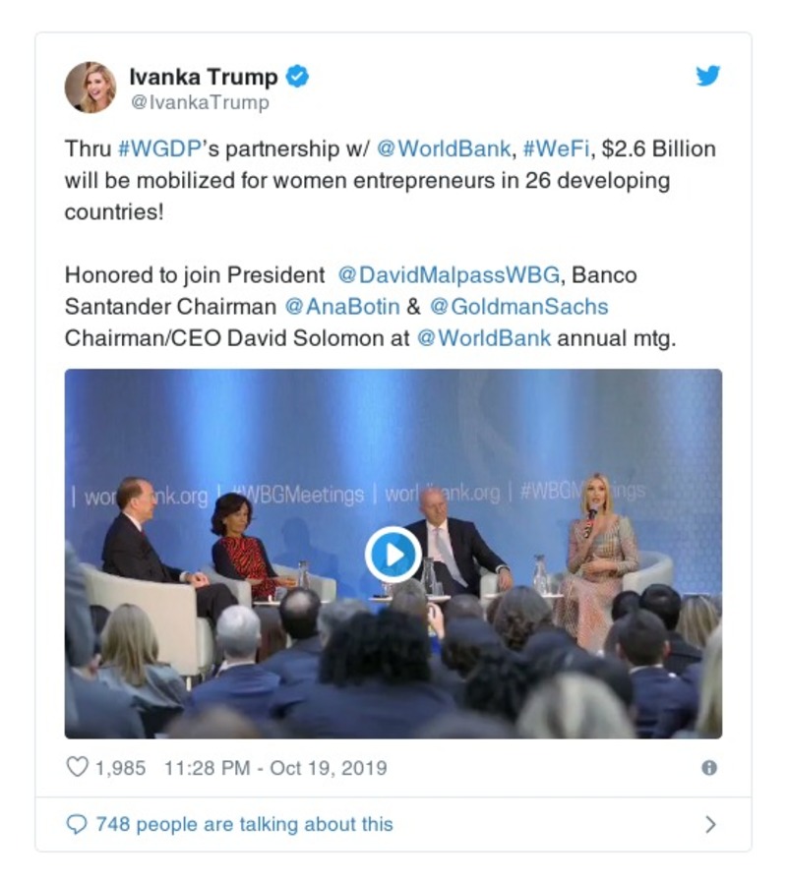Click the speech bubble reply icon
Screen dimensions: 787x884
[77, 824]
